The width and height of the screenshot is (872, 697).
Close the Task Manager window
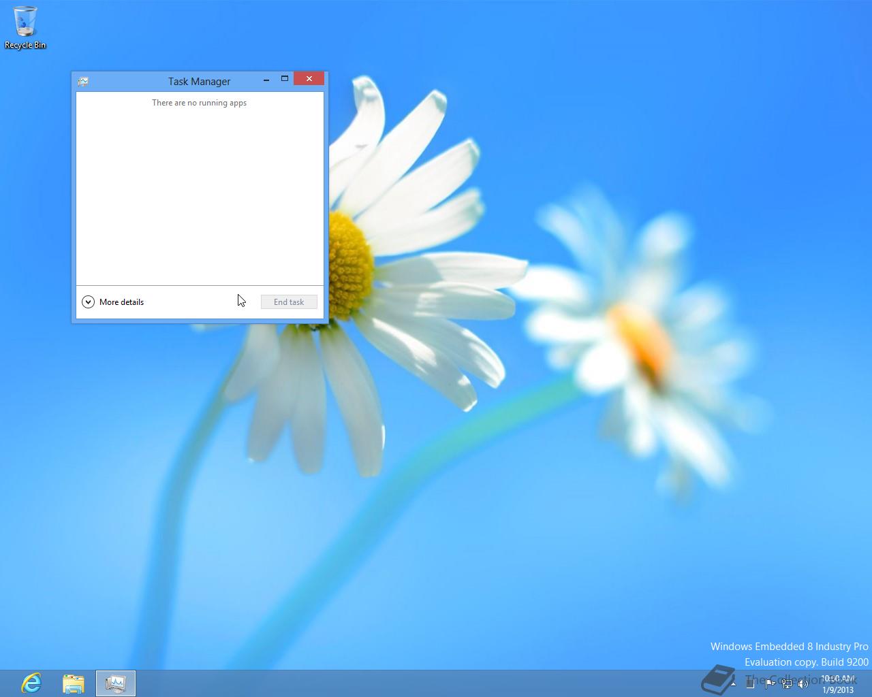click(309, 79)
